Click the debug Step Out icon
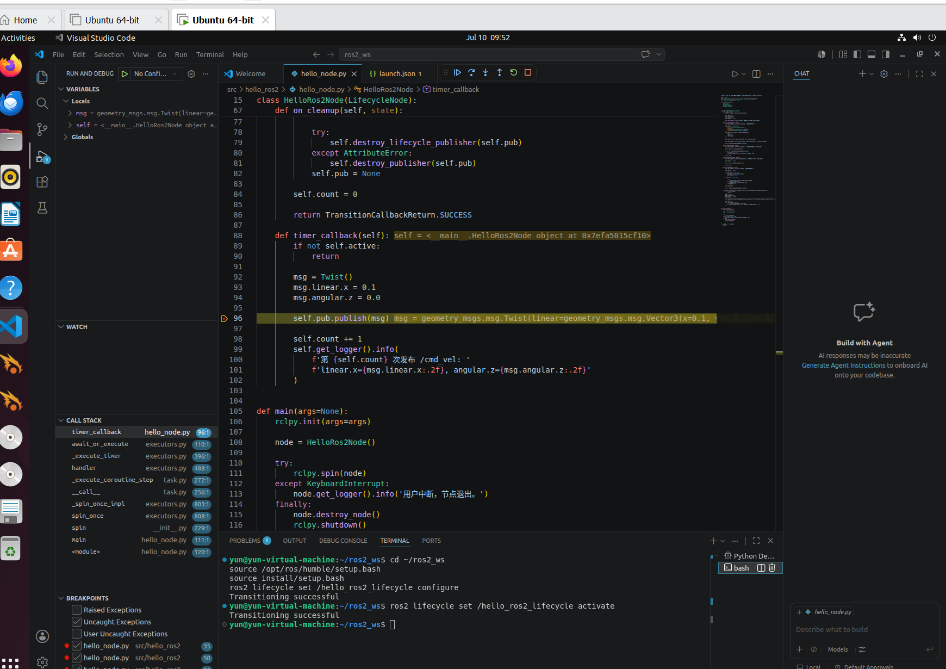 [x=500, y=72]
